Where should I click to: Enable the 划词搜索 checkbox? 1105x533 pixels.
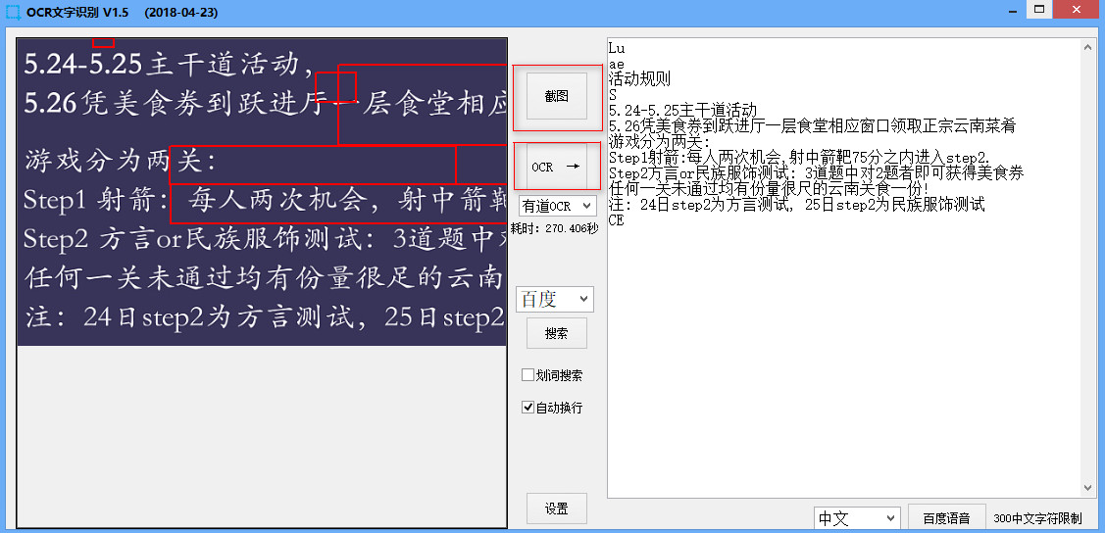pyautogui.click(x=527, y=375)
